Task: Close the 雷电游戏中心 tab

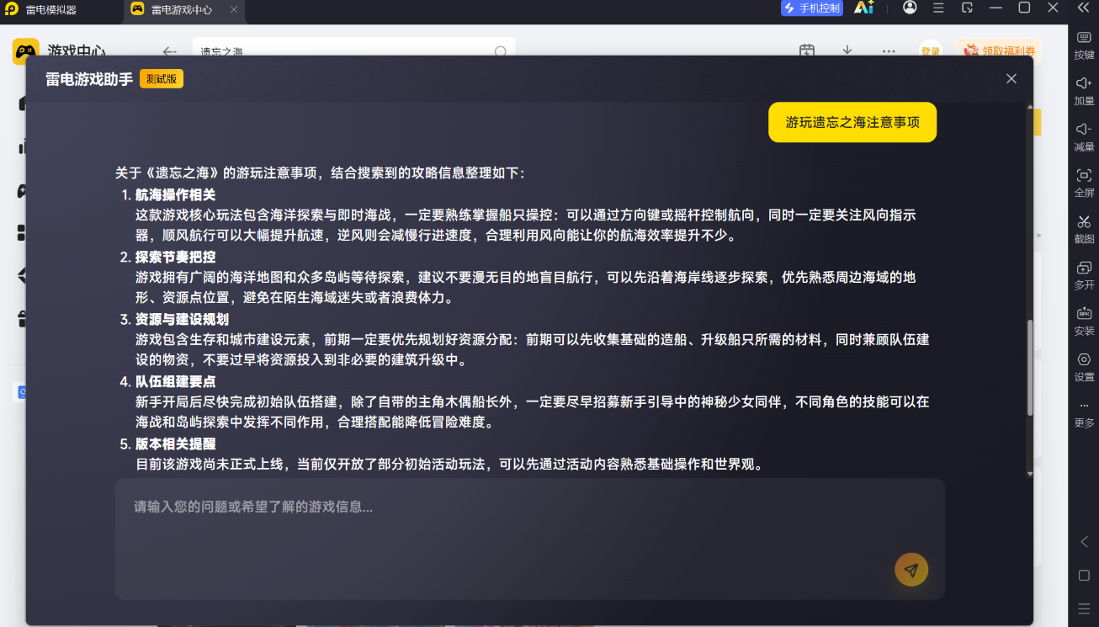Action: 234,9
